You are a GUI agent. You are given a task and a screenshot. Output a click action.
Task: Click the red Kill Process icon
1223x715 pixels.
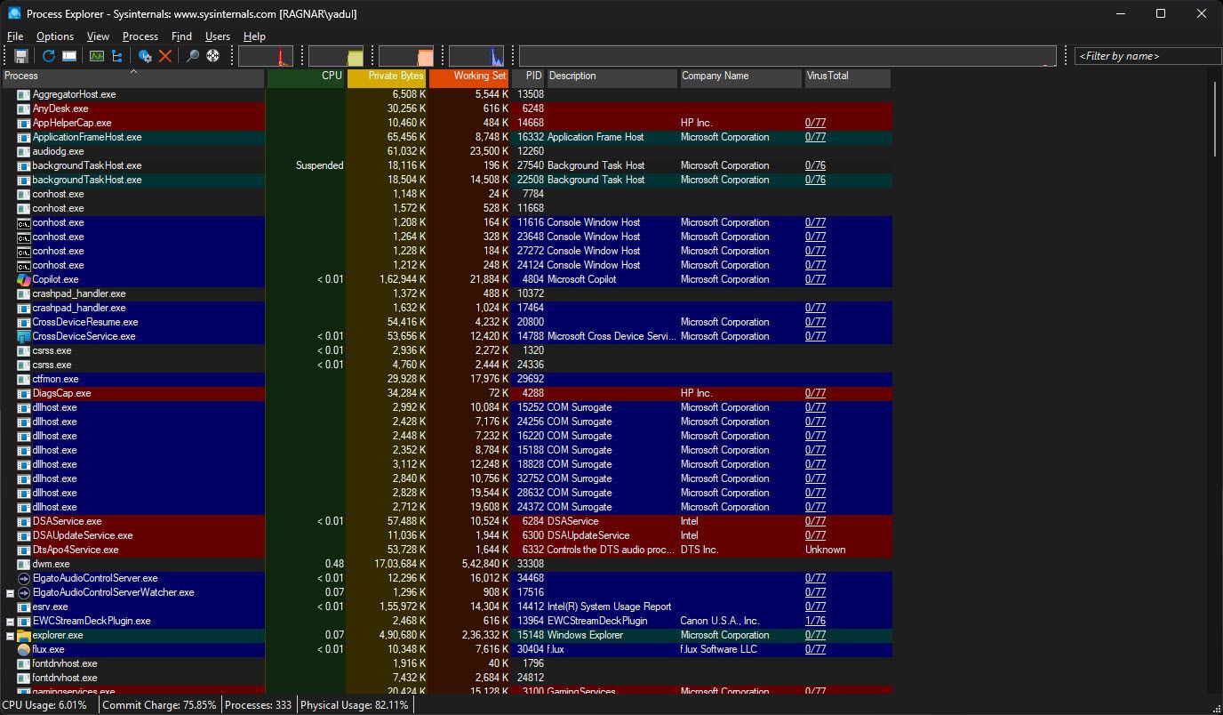(x=165, y=56)
